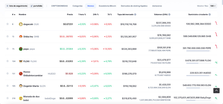Click the Shiba Inu coin logo icon

click(x=21, y=36)
